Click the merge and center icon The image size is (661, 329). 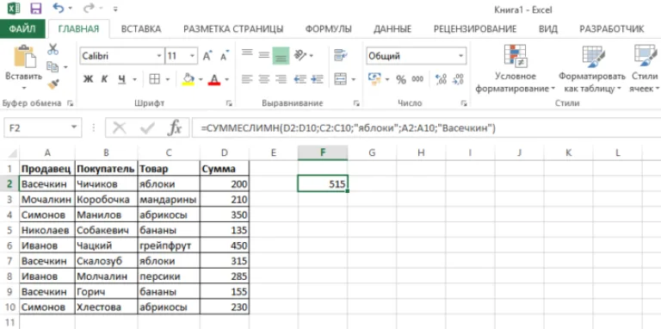click(x=340, y=79)
